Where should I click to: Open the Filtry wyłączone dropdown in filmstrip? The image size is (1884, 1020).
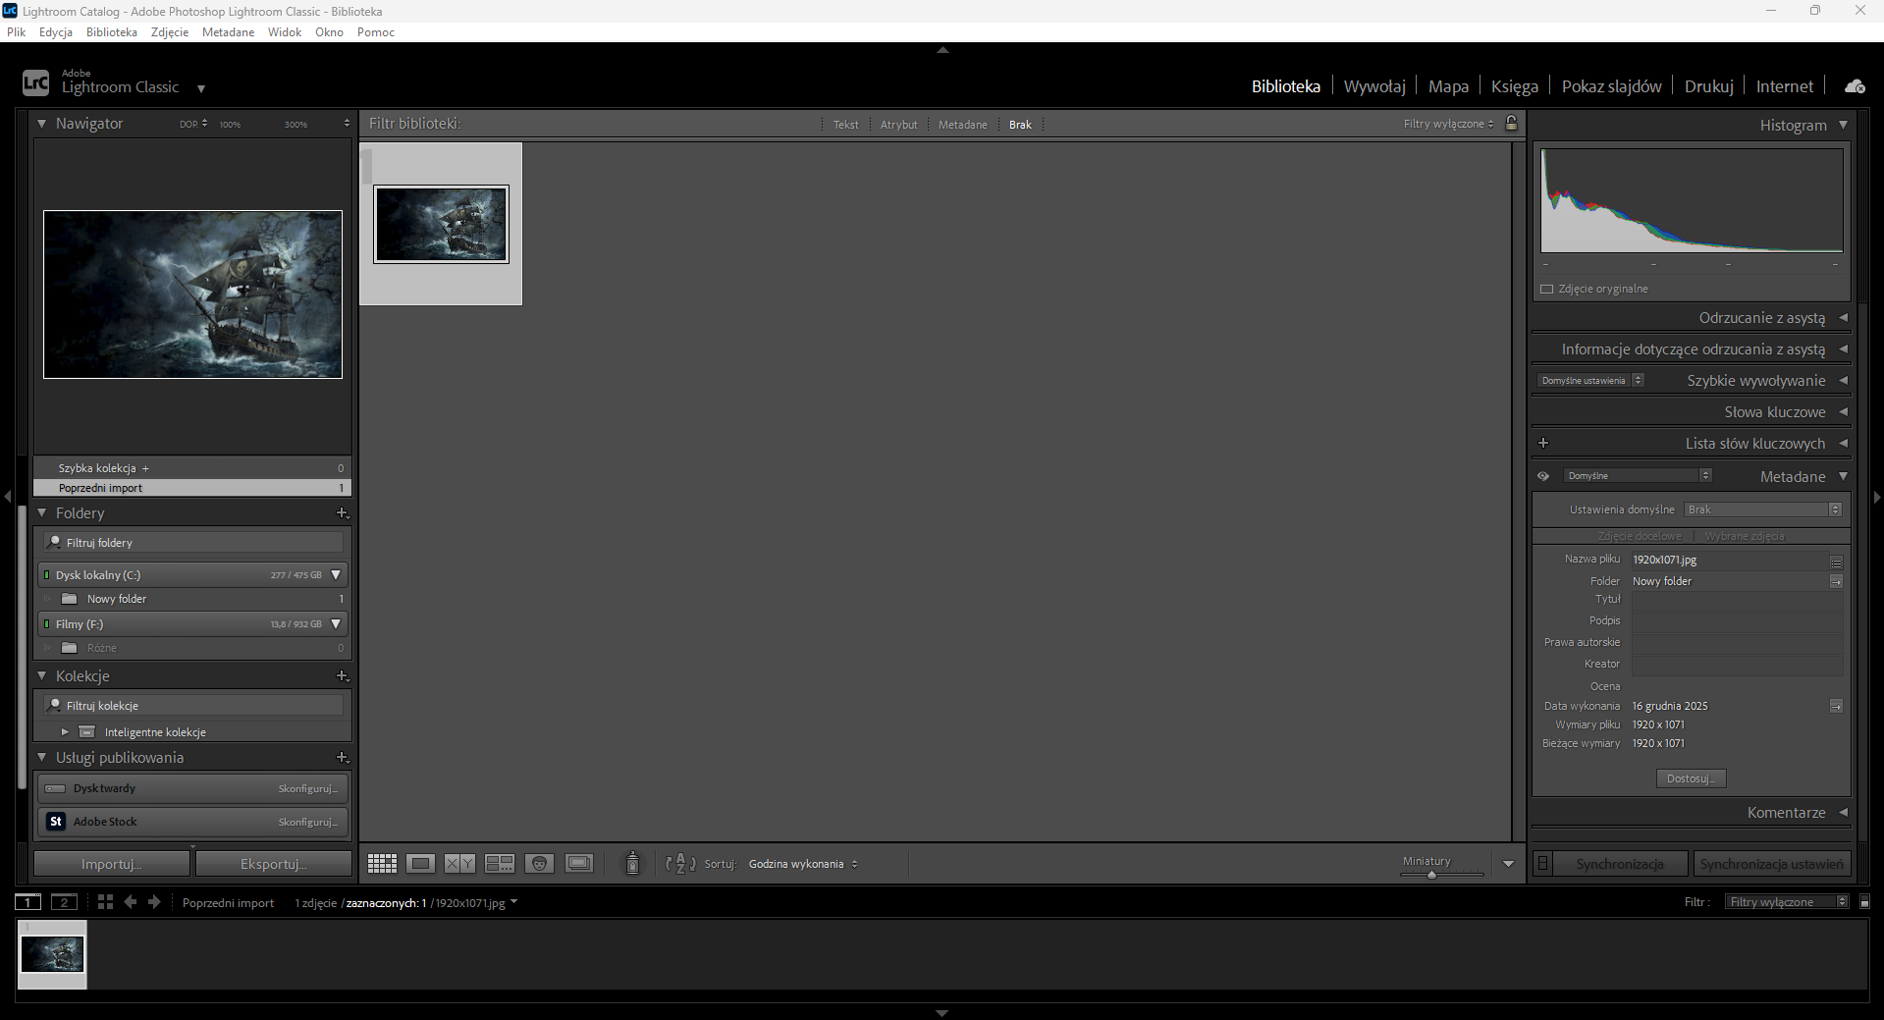click(x=1787, y=902)
